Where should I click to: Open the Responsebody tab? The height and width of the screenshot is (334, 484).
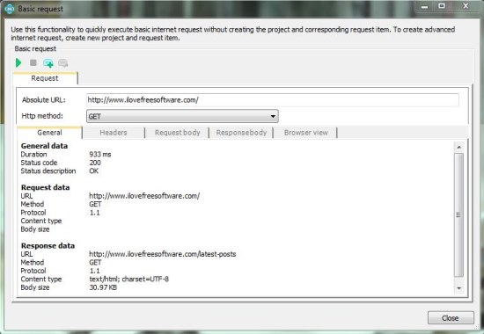click(241, 133)
